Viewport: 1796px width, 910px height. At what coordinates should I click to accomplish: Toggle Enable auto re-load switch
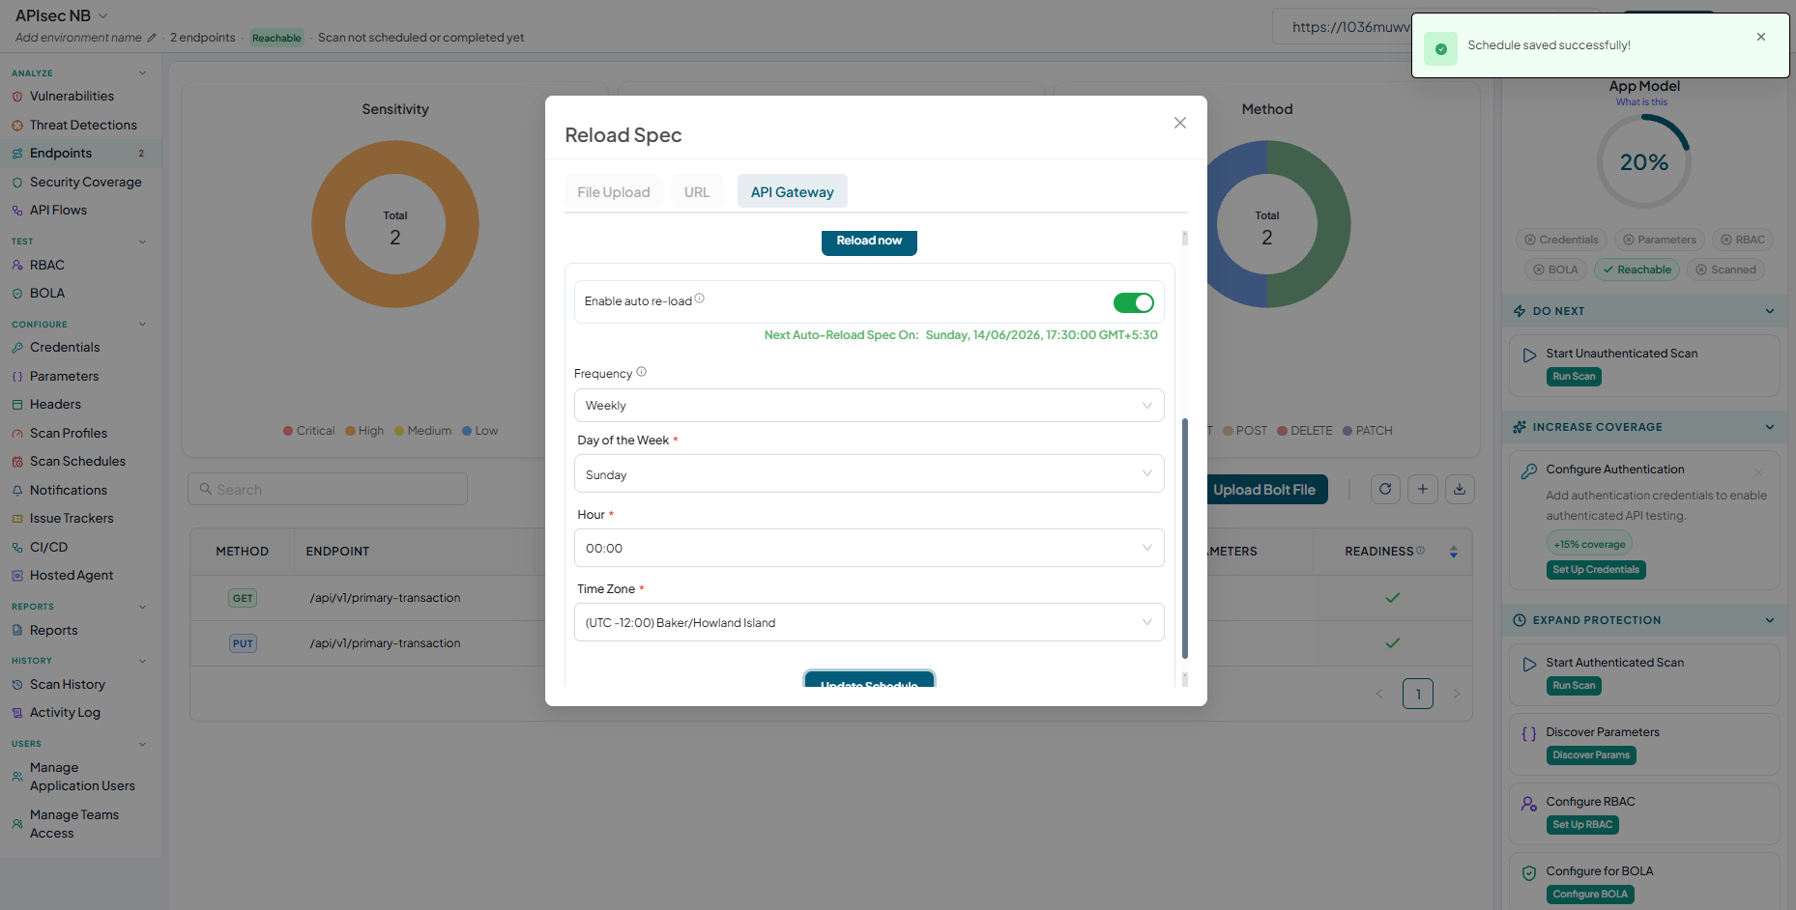pos(1134,303)
